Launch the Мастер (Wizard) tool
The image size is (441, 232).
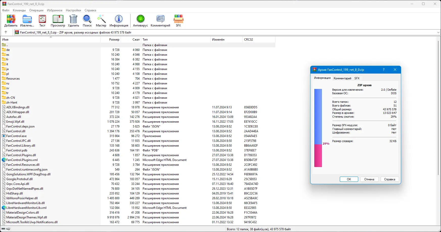click(101, 21)
